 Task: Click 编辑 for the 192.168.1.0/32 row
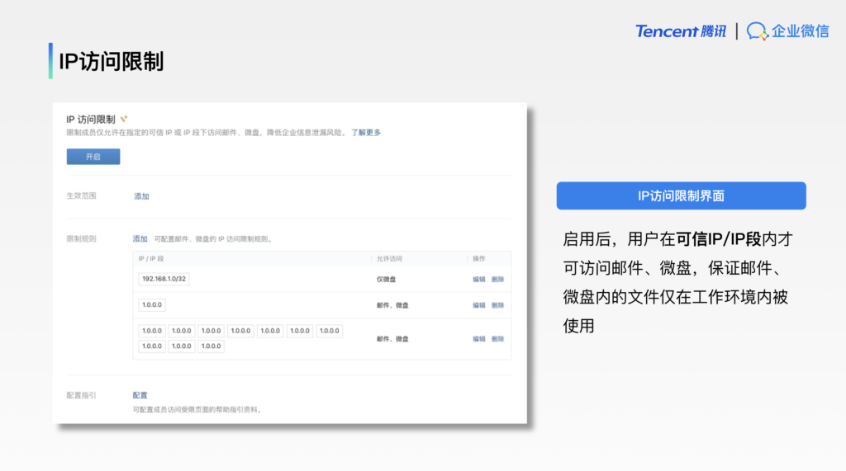478,279
